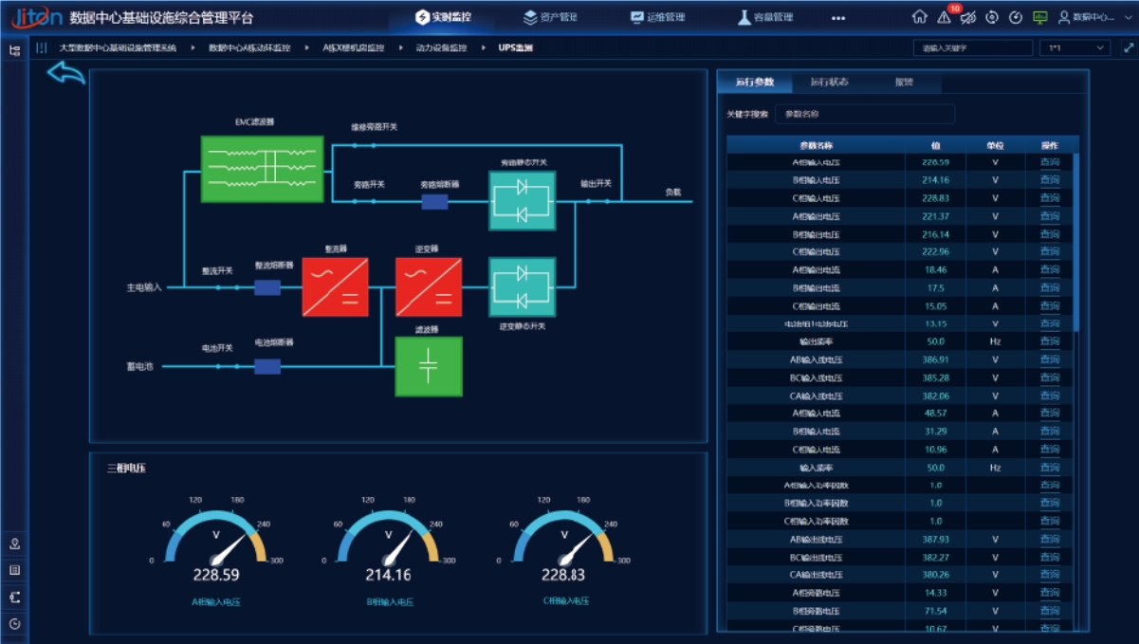This screenshot has height=644, width=1139.
Task: Click the fullscreen expand arrows icon
Action: (1129, 47)
